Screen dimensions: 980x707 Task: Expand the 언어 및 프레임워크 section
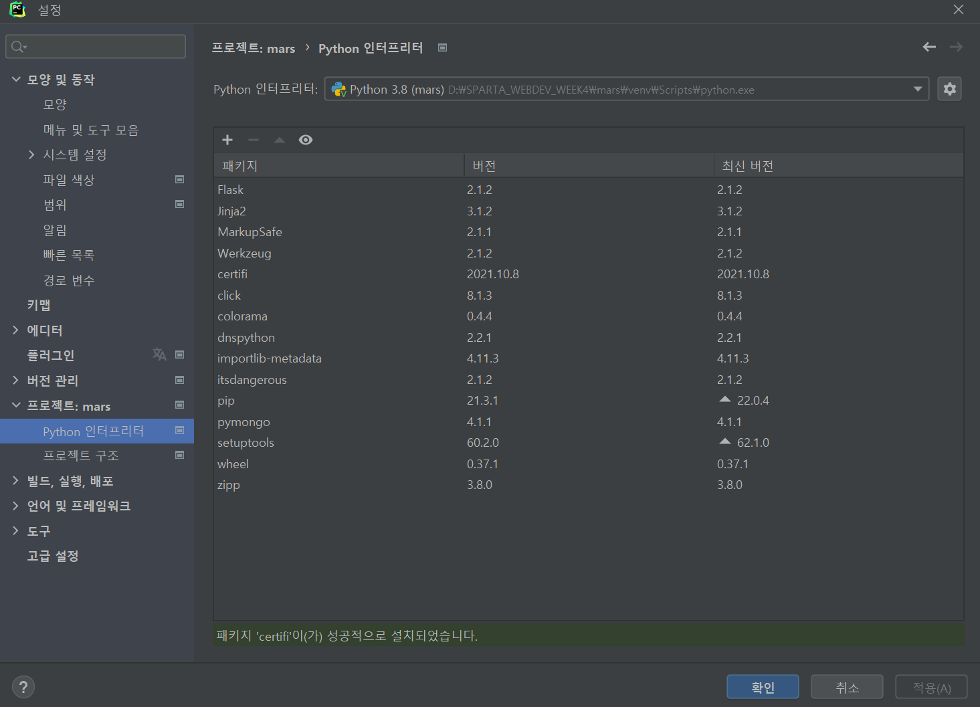pyautogui.click(x=15, y=506)
